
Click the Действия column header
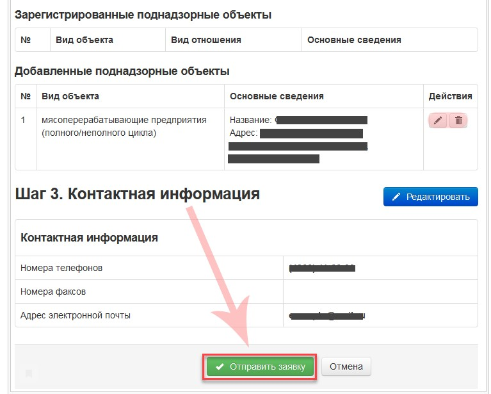[450, 96]
